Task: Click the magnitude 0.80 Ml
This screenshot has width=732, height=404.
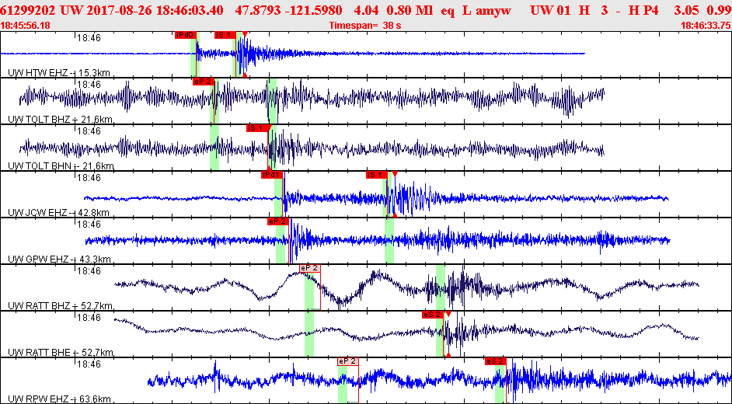Action: [x=411, y=10]
